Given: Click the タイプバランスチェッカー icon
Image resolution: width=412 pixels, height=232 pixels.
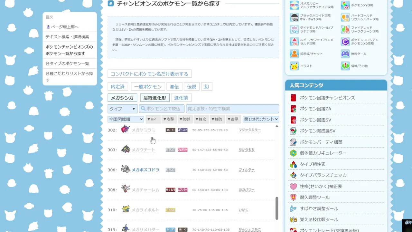Looking at the screenshot, I should (293, 175).
